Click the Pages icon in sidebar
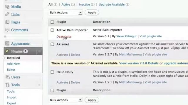The height and width of the screenshot is (105, 188). pyautogui.click(x=7, y=22)
